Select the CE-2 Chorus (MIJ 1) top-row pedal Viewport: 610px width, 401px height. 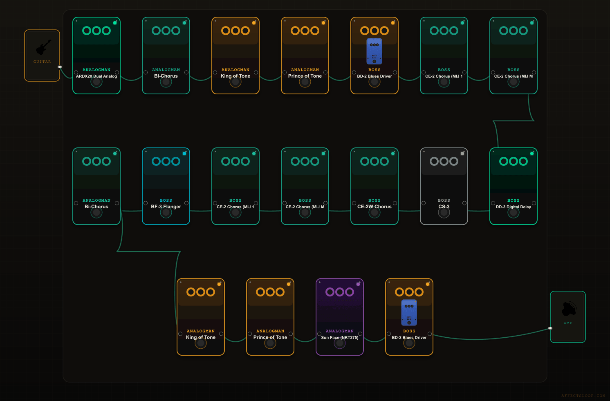444,55
